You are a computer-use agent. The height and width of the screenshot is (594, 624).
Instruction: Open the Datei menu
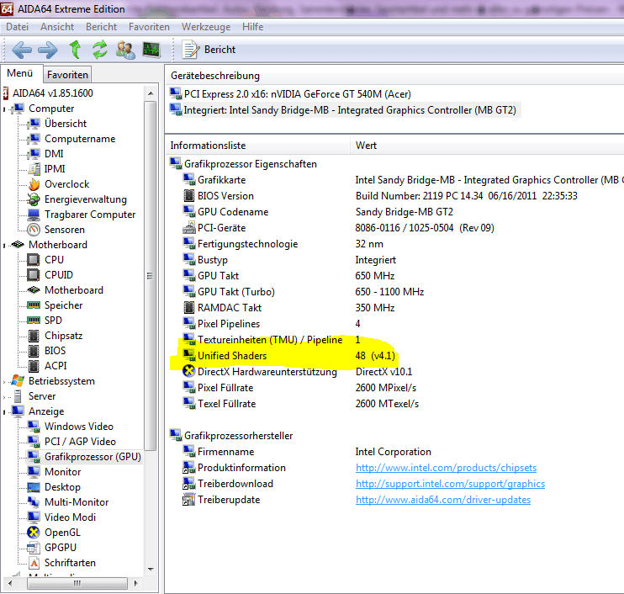pos(17,27)
